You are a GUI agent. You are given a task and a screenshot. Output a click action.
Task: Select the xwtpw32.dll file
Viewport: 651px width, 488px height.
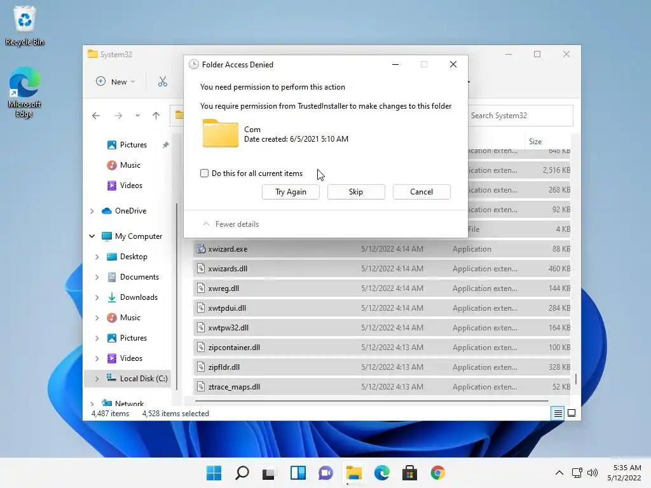point(381,328)
